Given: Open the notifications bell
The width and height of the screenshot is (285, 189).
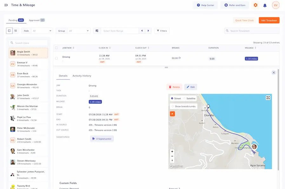Looking at the screenshot, I should tap(265, 5).
